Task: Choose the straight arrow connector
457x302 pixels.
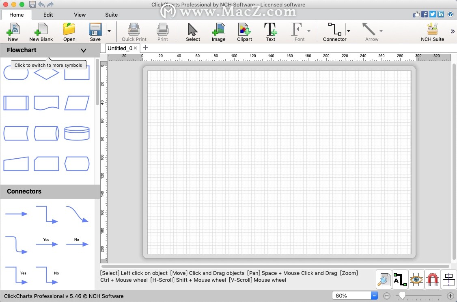Action: 16,214
